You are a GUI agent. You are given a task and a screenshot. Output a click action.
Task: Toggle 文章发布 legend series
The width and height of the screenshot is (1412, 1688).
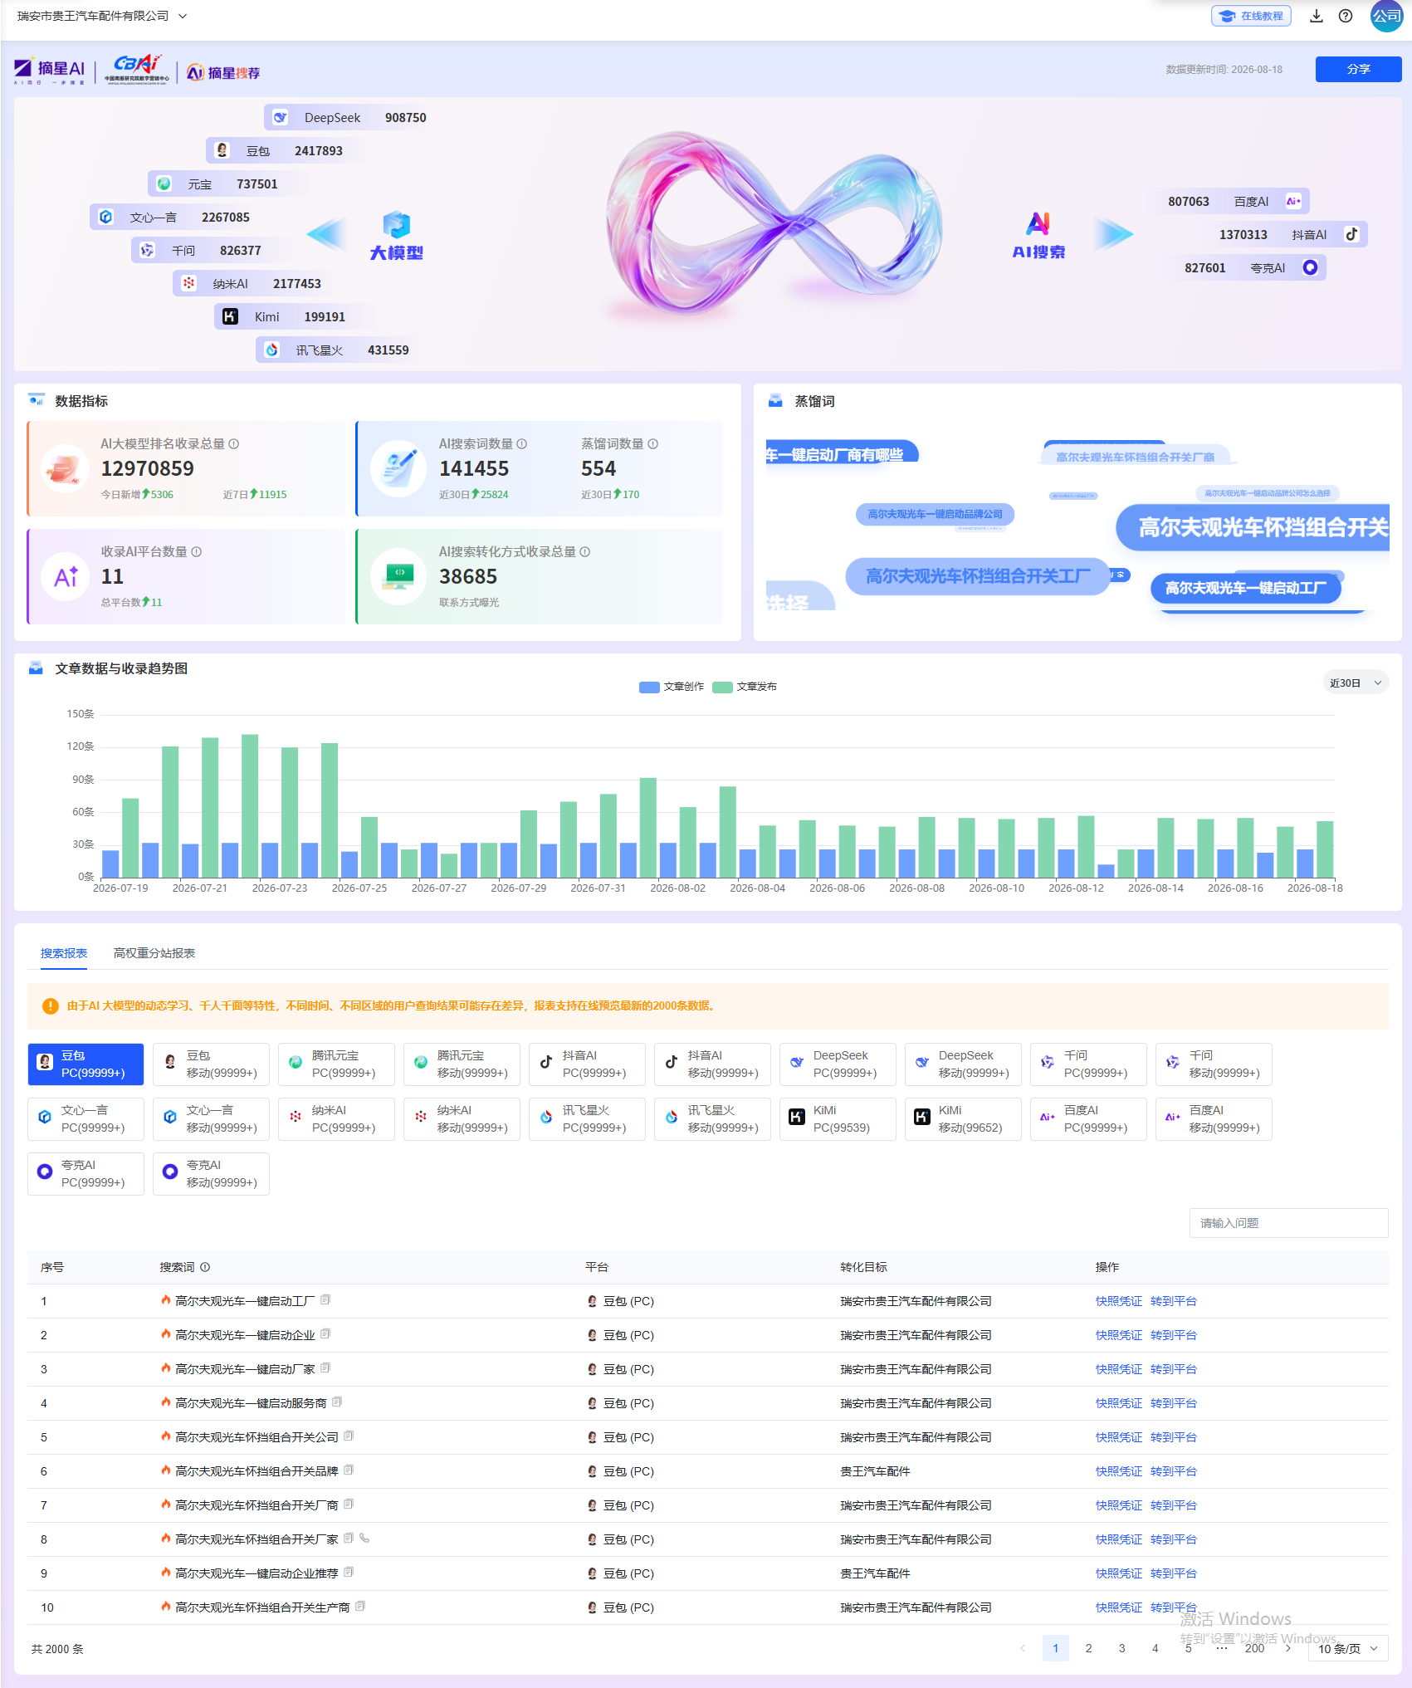(x=745, y=687)
